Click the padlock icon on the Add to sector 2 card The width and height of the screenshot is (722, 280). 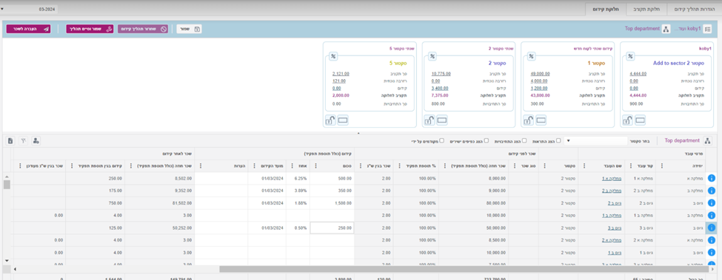click(x=627, y=120)
